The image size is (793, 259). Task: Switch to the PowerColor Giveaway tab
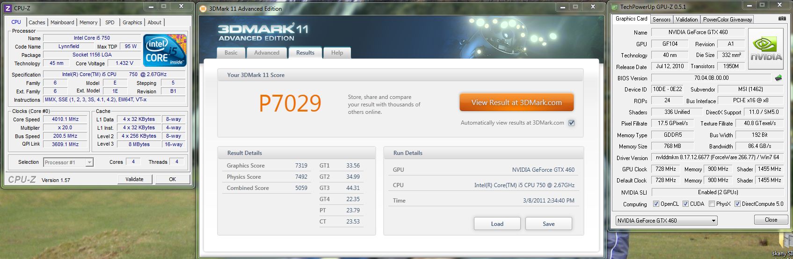pos(728,20)
